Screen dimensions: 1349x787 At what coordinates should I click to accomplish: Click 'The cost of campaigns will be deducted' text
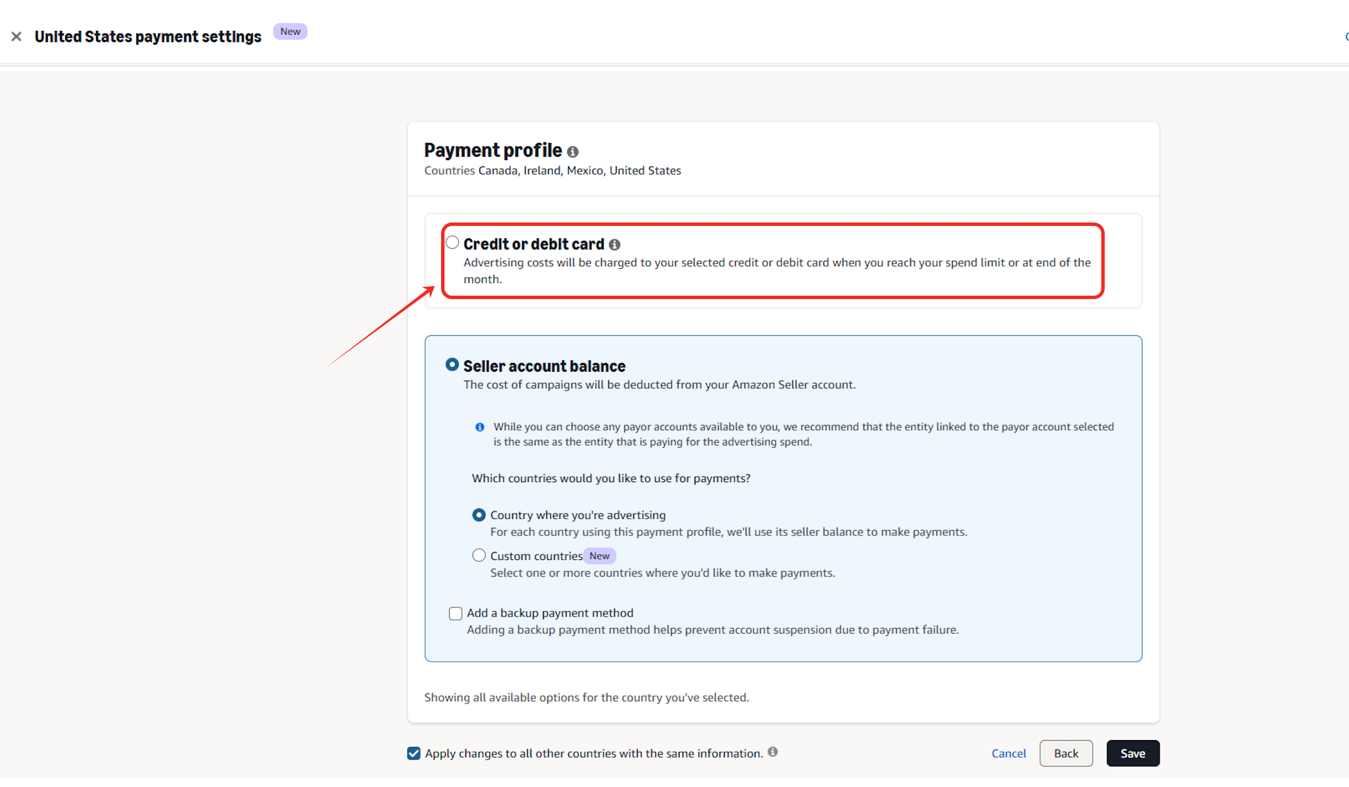pyautogui.click(x=660, y=385)
